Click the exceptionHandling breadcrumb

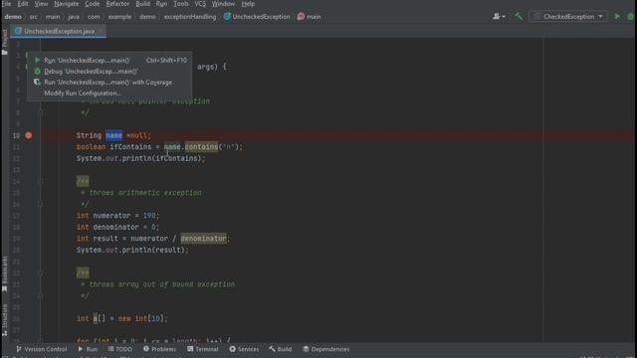190,17
